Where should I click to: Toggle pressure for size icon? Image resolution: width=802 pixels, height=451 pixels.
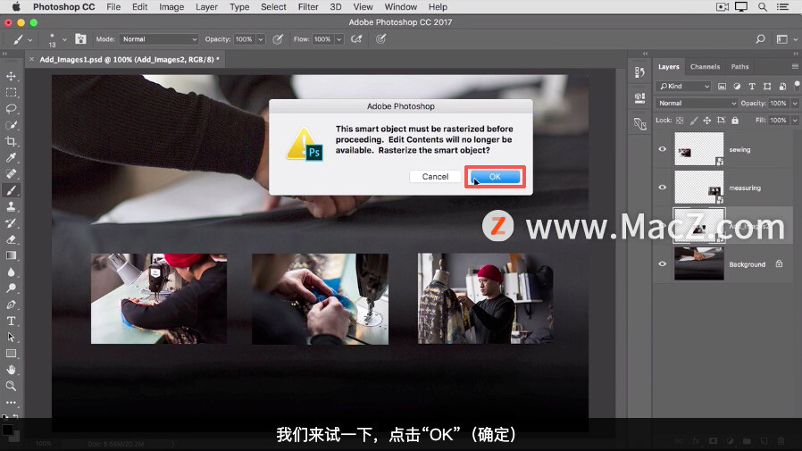coord(381,39)
